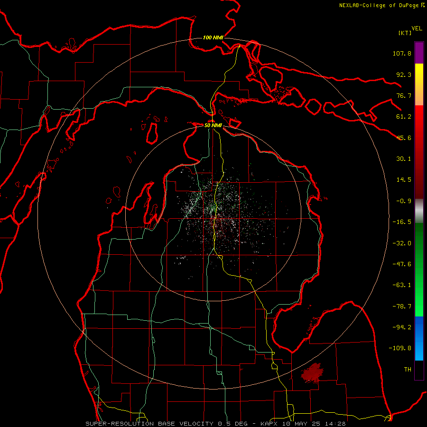Click the dark red velocity echo patch
This screenshot has width=427, height=427.
(312, 373)
